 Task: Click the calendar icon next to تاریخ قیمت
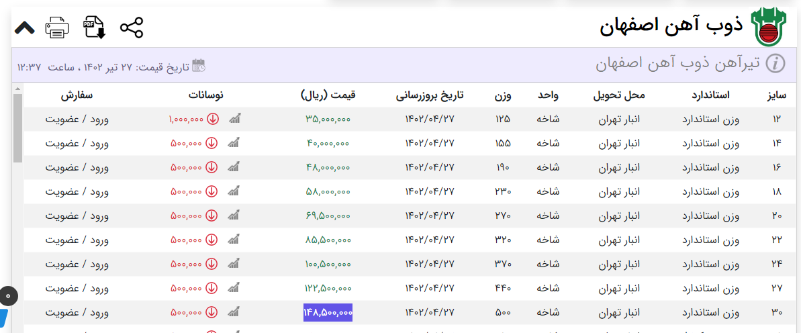(199, 66)
